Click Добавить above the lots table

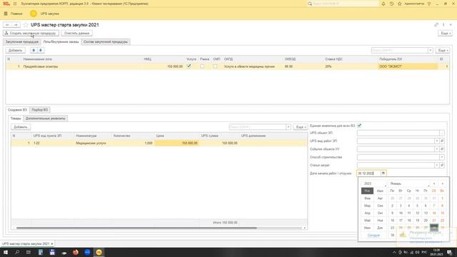point(15,51)
